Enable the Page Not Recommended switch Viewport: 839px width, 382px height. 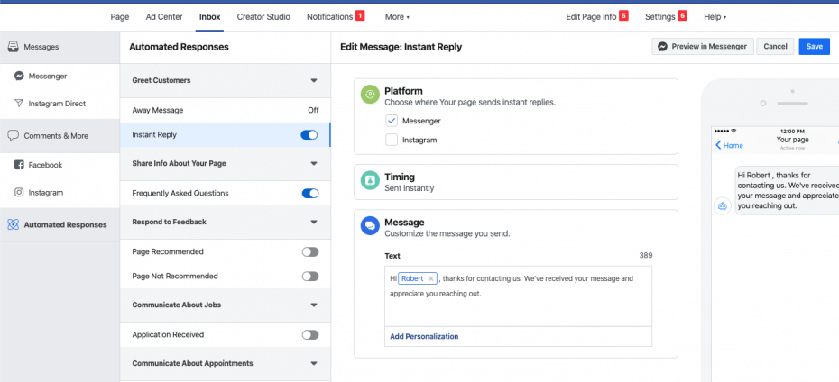pos(310,277)
